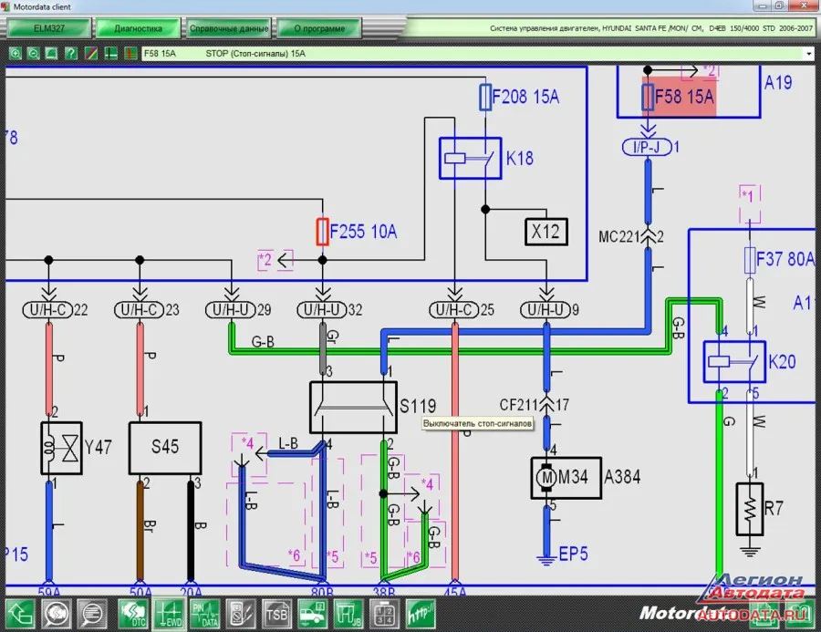Click the Y47 solenoid valve symbol
The width and height of the screenshot is (821, 632).
[61, 448]
